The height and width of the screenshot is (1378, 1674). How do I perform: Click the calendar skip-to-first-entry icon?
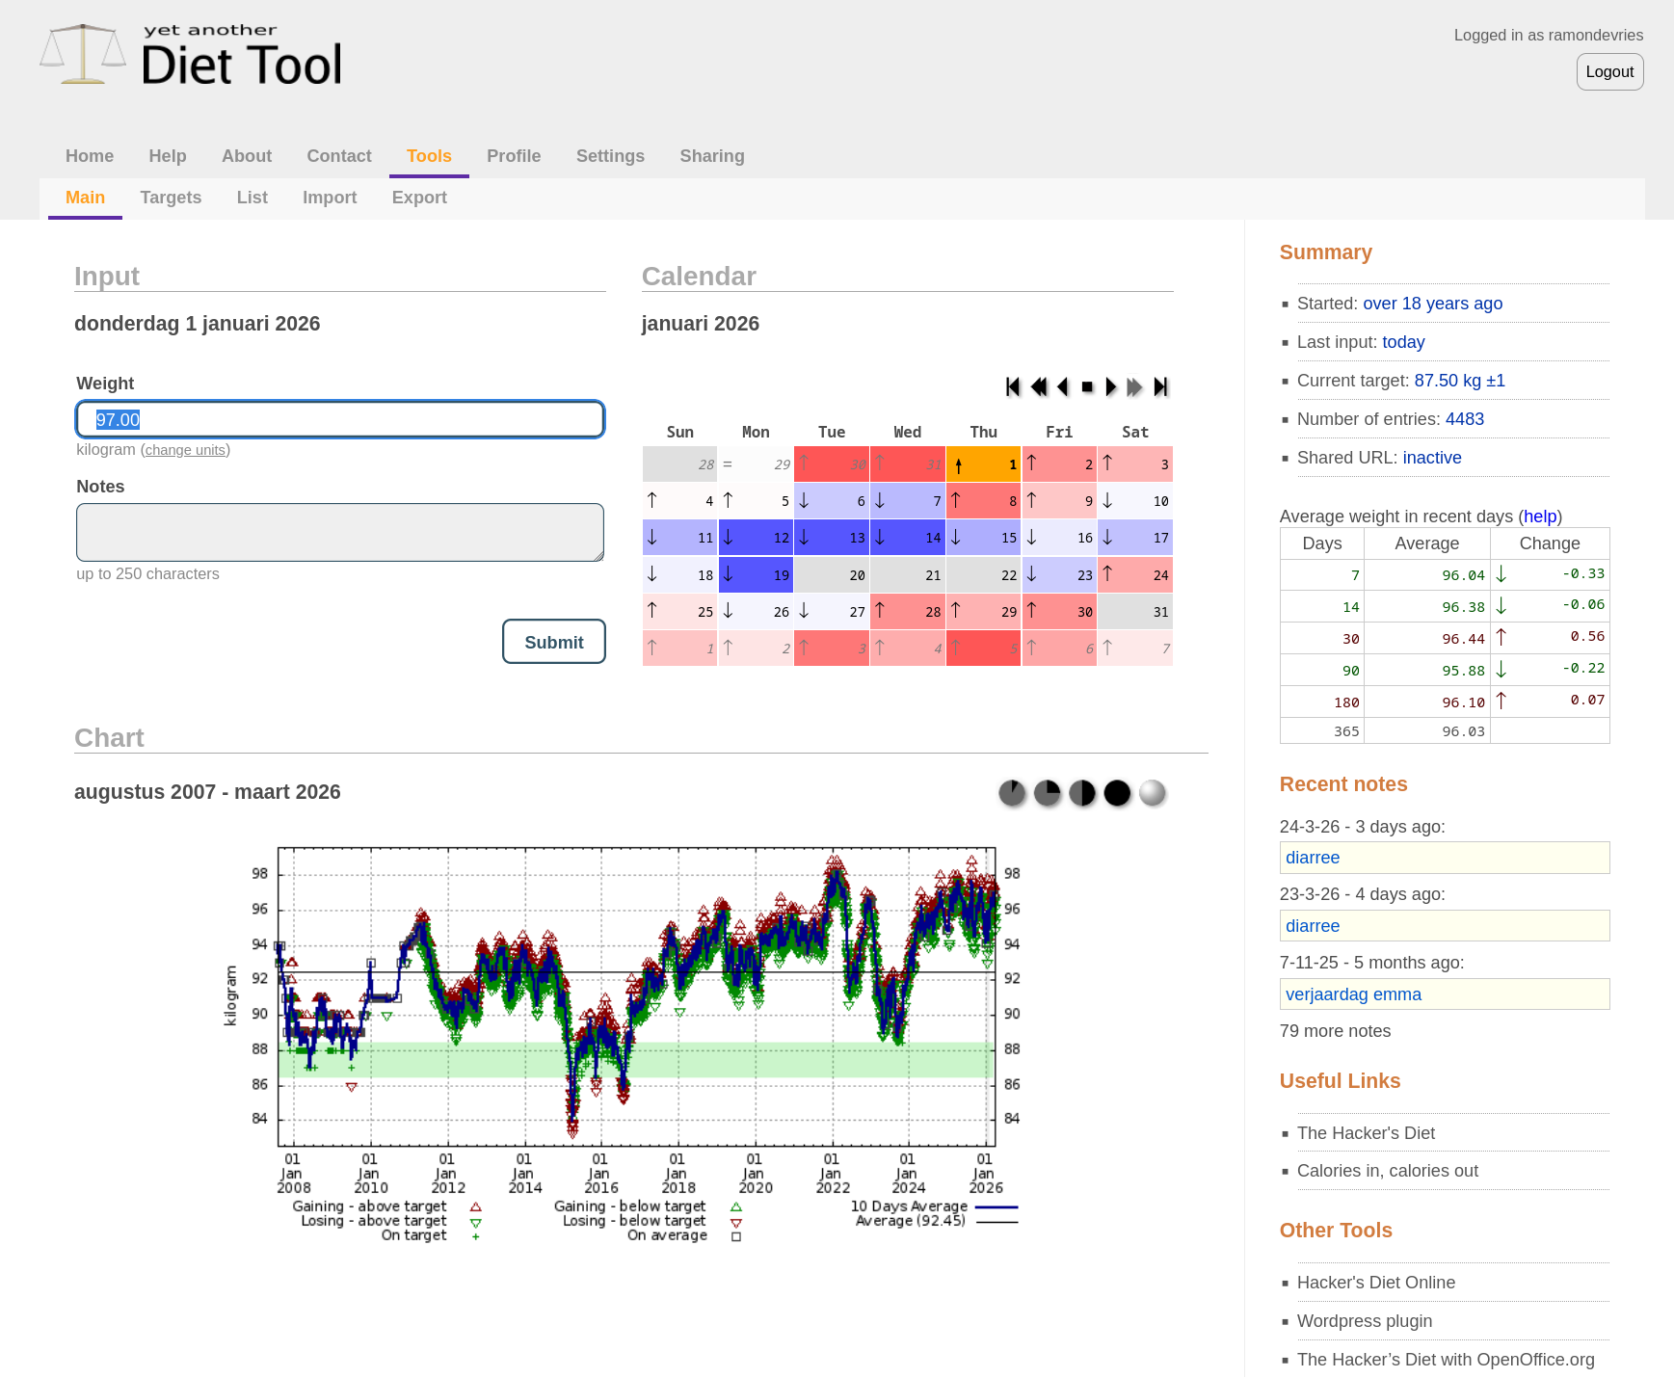coord(1012,387)
